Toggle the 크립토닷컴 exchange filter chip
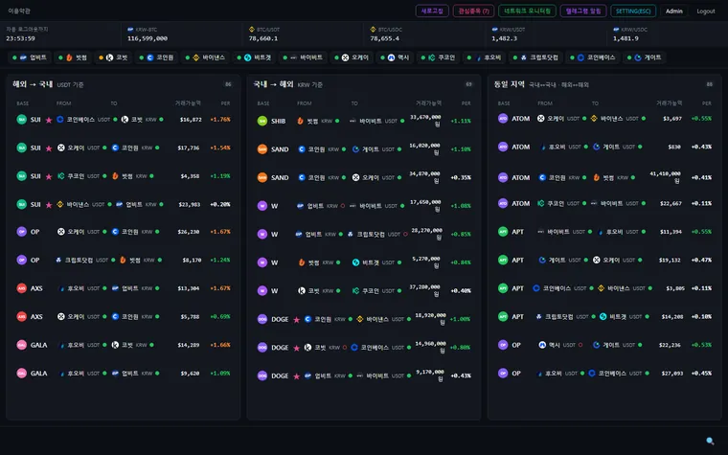Image resolution: width=728 pixels, height=455 pixels. coord(535,57)
